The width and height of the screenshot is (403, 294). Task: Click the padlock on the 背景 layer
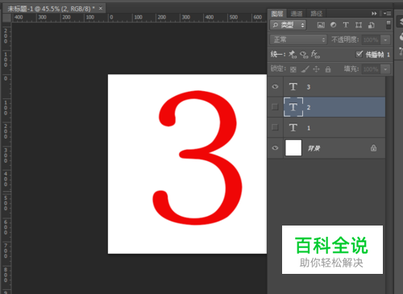pyautogui.click(x=373, y=148)
